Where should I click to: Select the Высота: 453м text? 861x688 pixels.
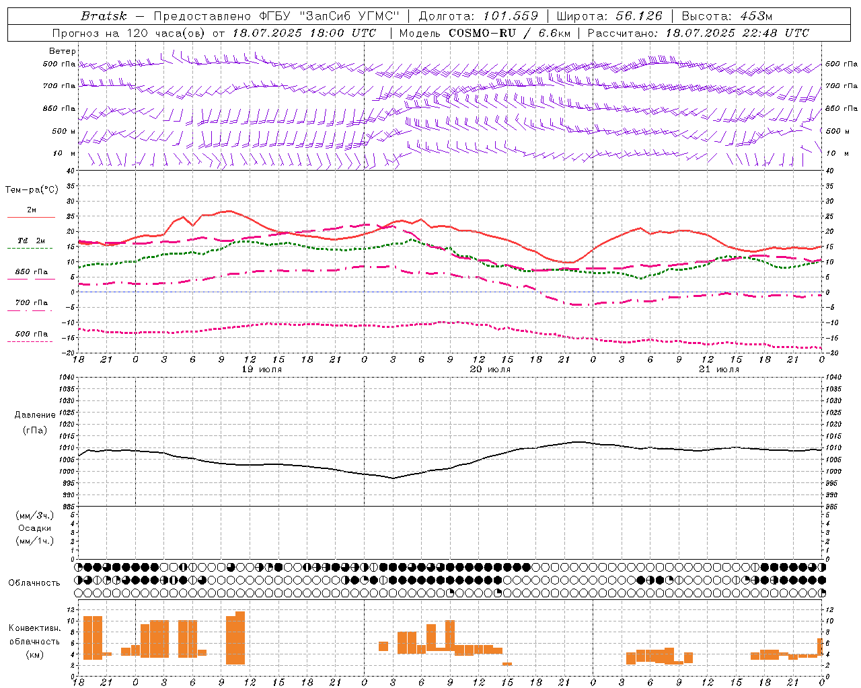coord(726,16)
